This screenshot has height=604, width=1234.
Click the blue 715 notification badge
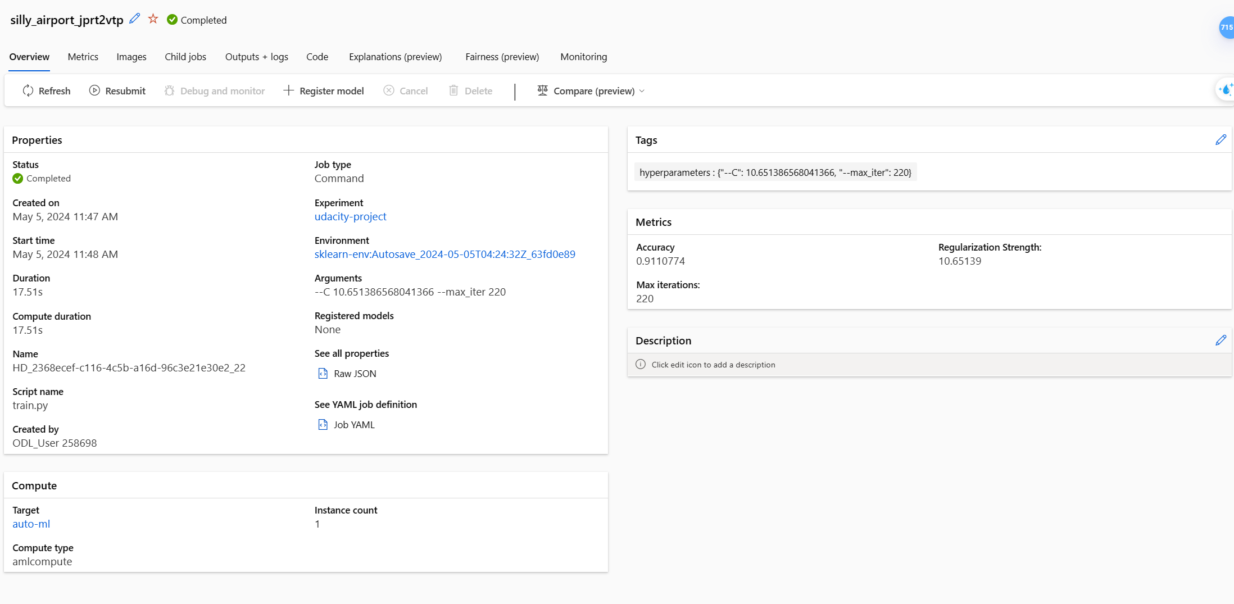tap(1227, 27)
